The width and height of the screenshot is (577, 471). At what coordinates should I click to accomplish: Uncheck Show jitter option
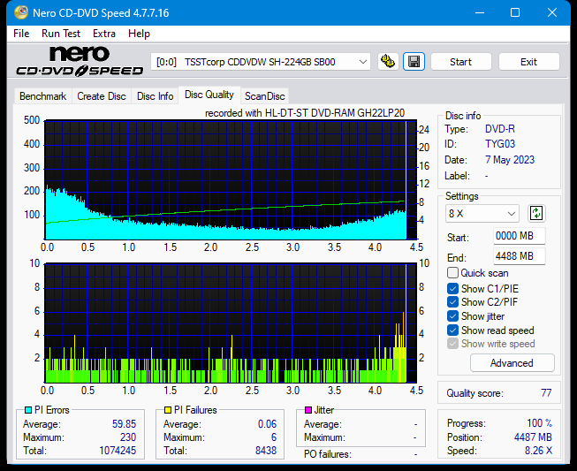tap(453, 316)
